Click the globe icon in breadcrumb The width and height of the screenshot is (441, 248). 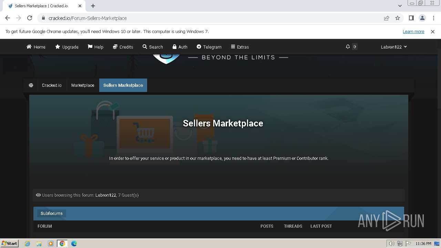point(31,85)
